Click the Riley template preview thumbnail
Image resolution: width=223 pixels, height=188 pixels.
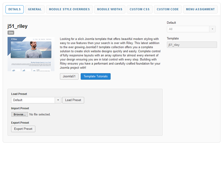[x=31, y=54]
